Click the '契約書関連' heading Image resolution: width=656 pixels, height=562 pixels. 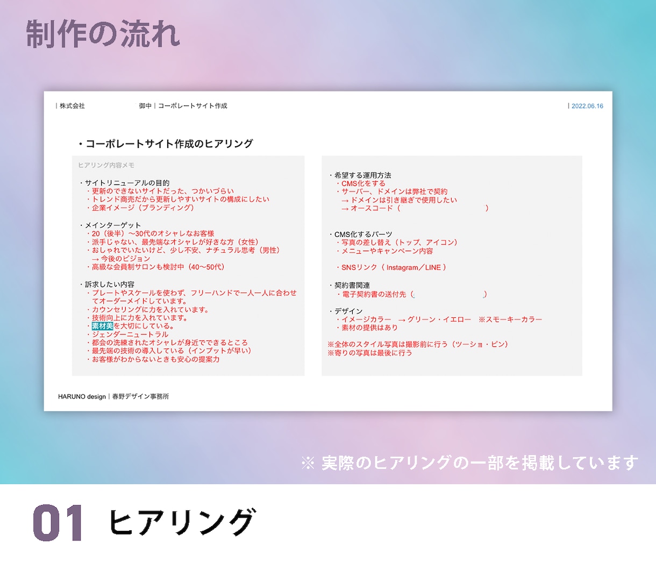click(x=352, y=286)
